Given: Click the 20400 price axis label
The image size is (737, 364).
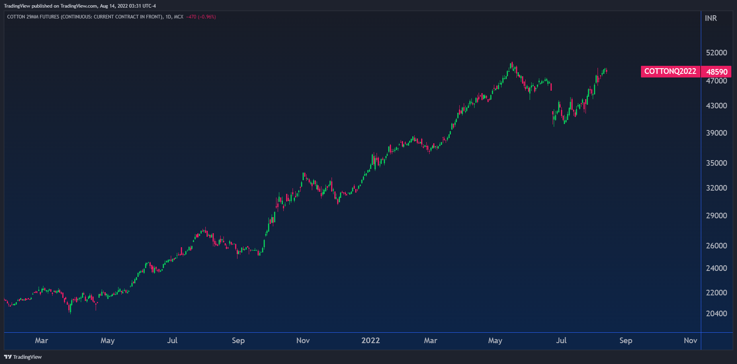Looking at the screenshot, I should point(717,313).
